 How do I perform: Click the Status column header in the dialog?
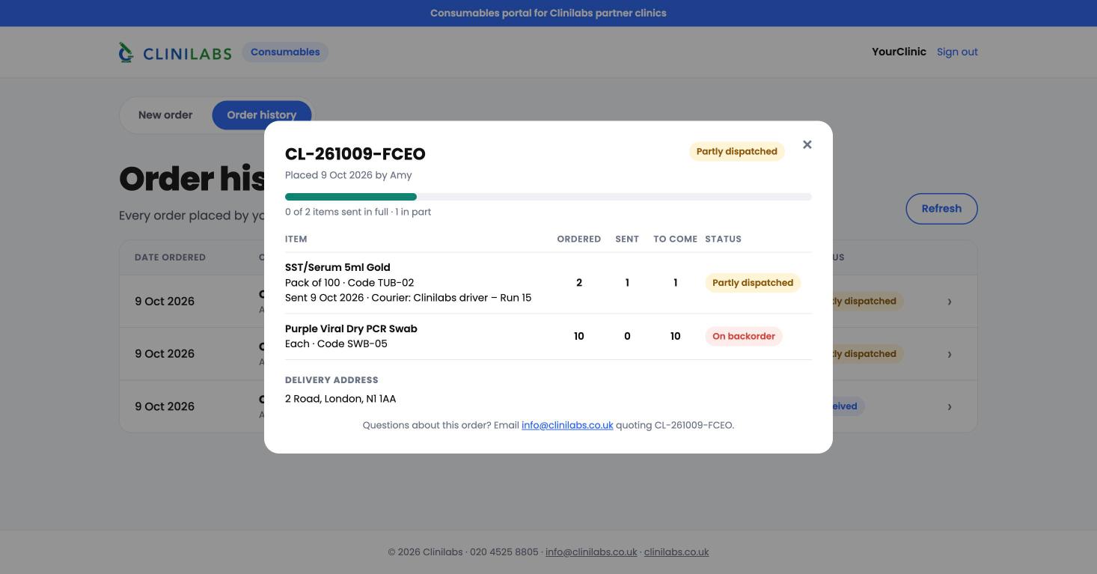tap(723, 239)
